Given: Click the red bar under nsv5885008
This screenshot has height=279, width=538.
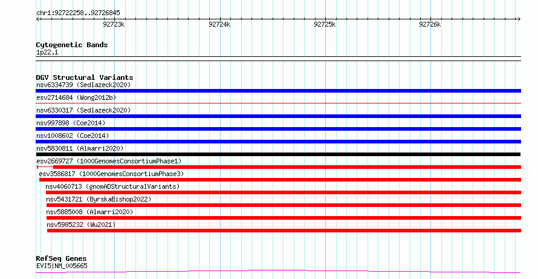Looking at the screenshot, I should pyautogui.click(x=284, y=218).
